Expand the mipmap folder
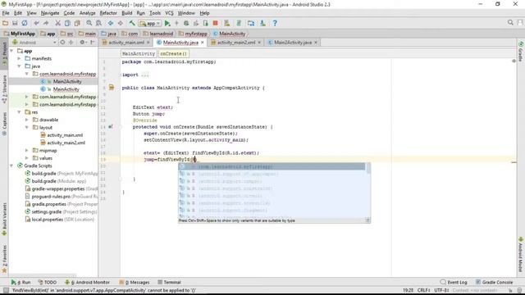 [27, 151]
